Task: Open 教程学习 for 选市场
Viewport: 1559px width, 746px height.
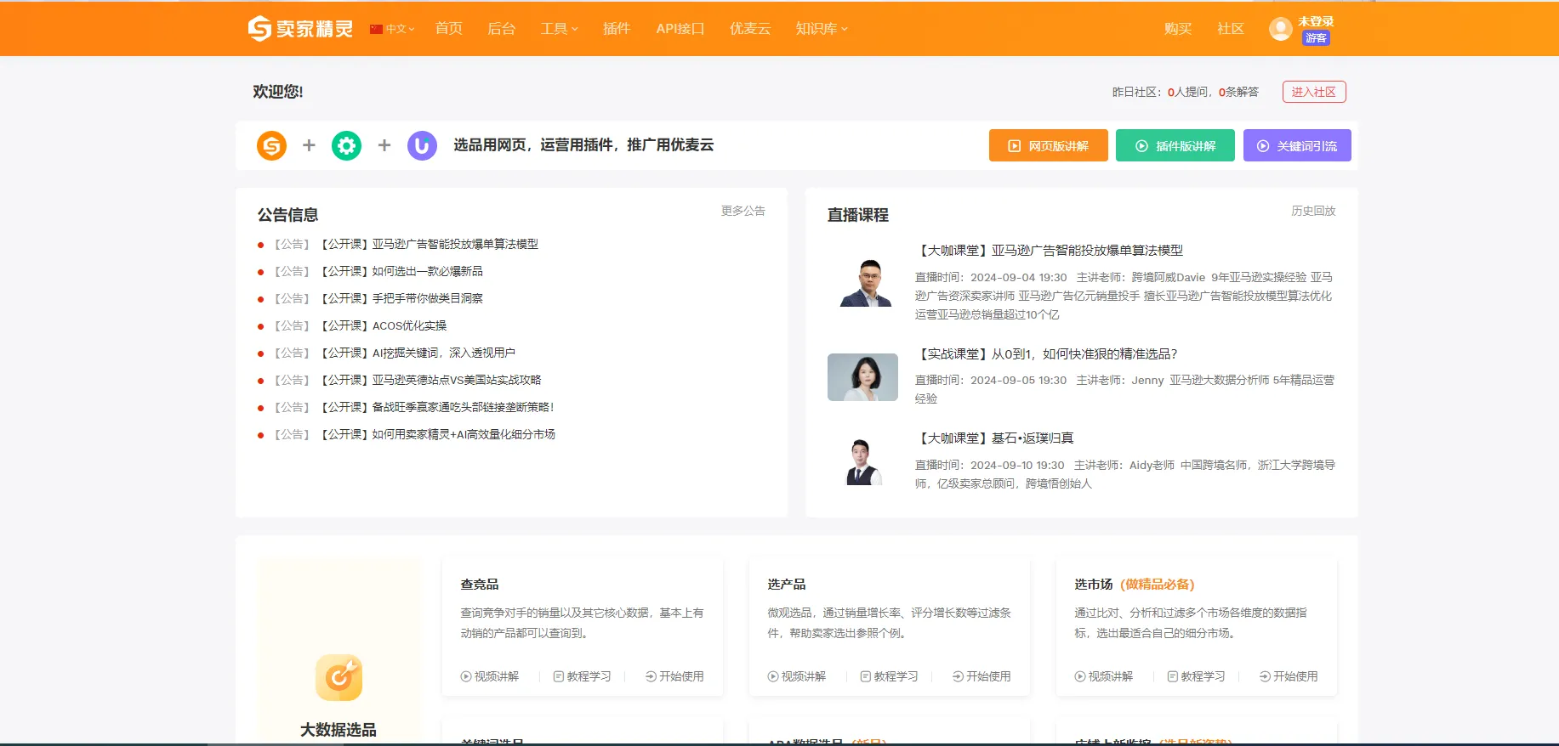Action: tap(1197, 676)
